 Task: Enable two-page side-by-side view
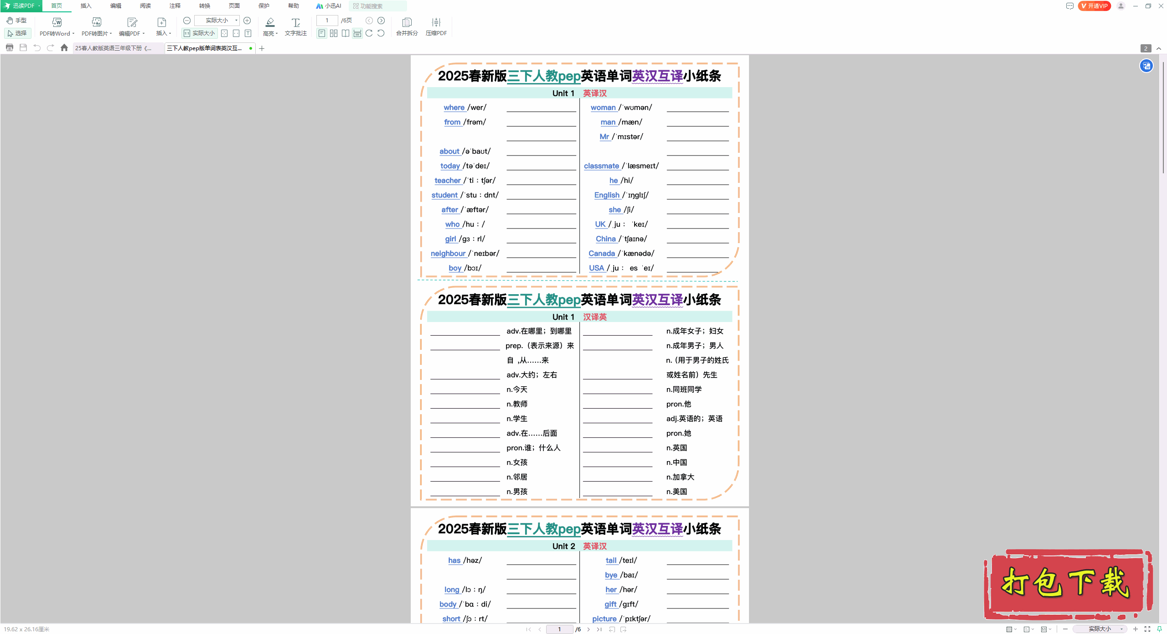(334, 33)
